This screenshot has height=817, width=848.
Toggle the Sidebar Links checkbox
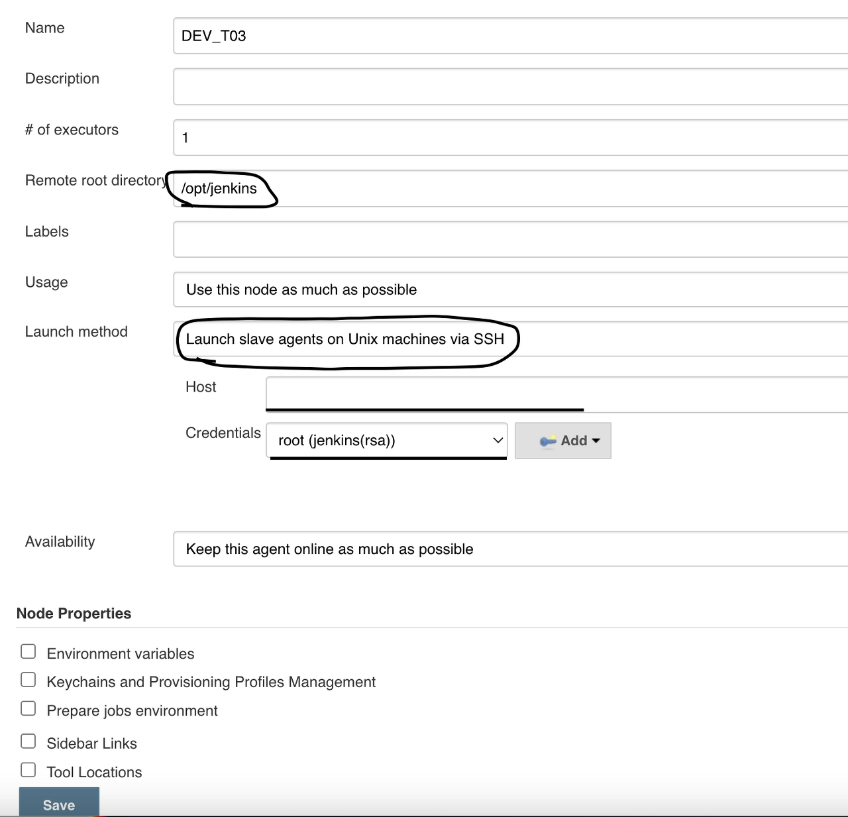(28, 741)
